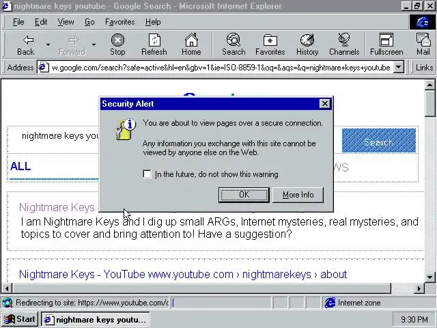Click More Info in Security Alert

(x=298, y=195)
